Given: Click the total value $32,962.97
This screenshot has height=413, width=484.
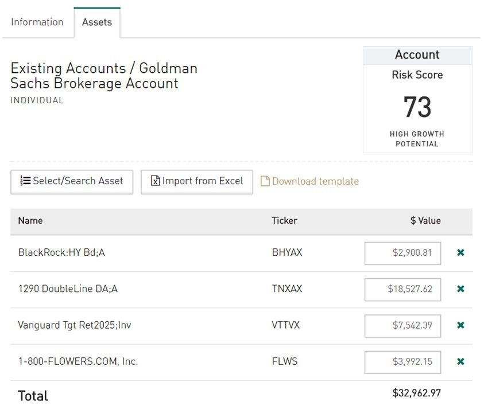Looking at the screenshot, I should (x=417, y=393).
